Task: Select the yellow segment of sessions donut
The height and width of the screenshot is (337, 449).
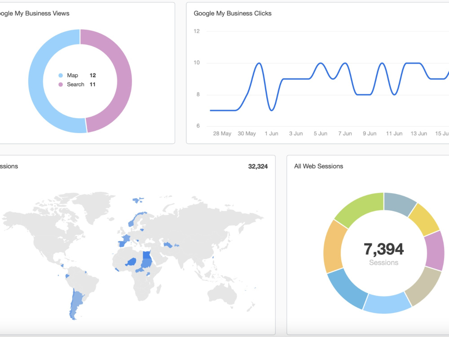Action: 424,220
